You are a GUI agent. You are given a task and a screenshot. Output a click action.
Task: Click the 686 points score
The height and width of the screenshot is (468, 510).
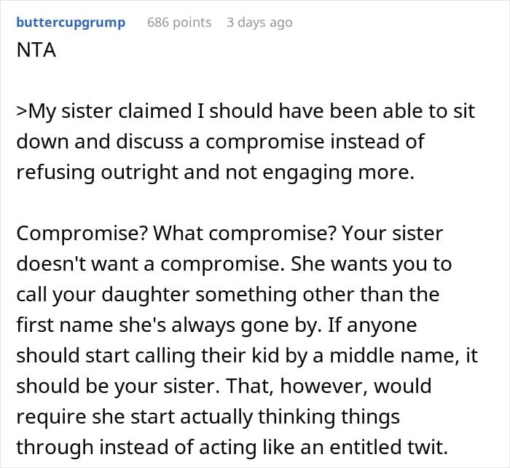point(179,23)
